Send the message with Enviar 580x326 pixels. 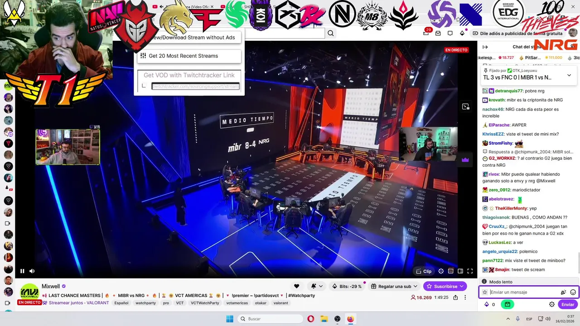tap(568, 304)
